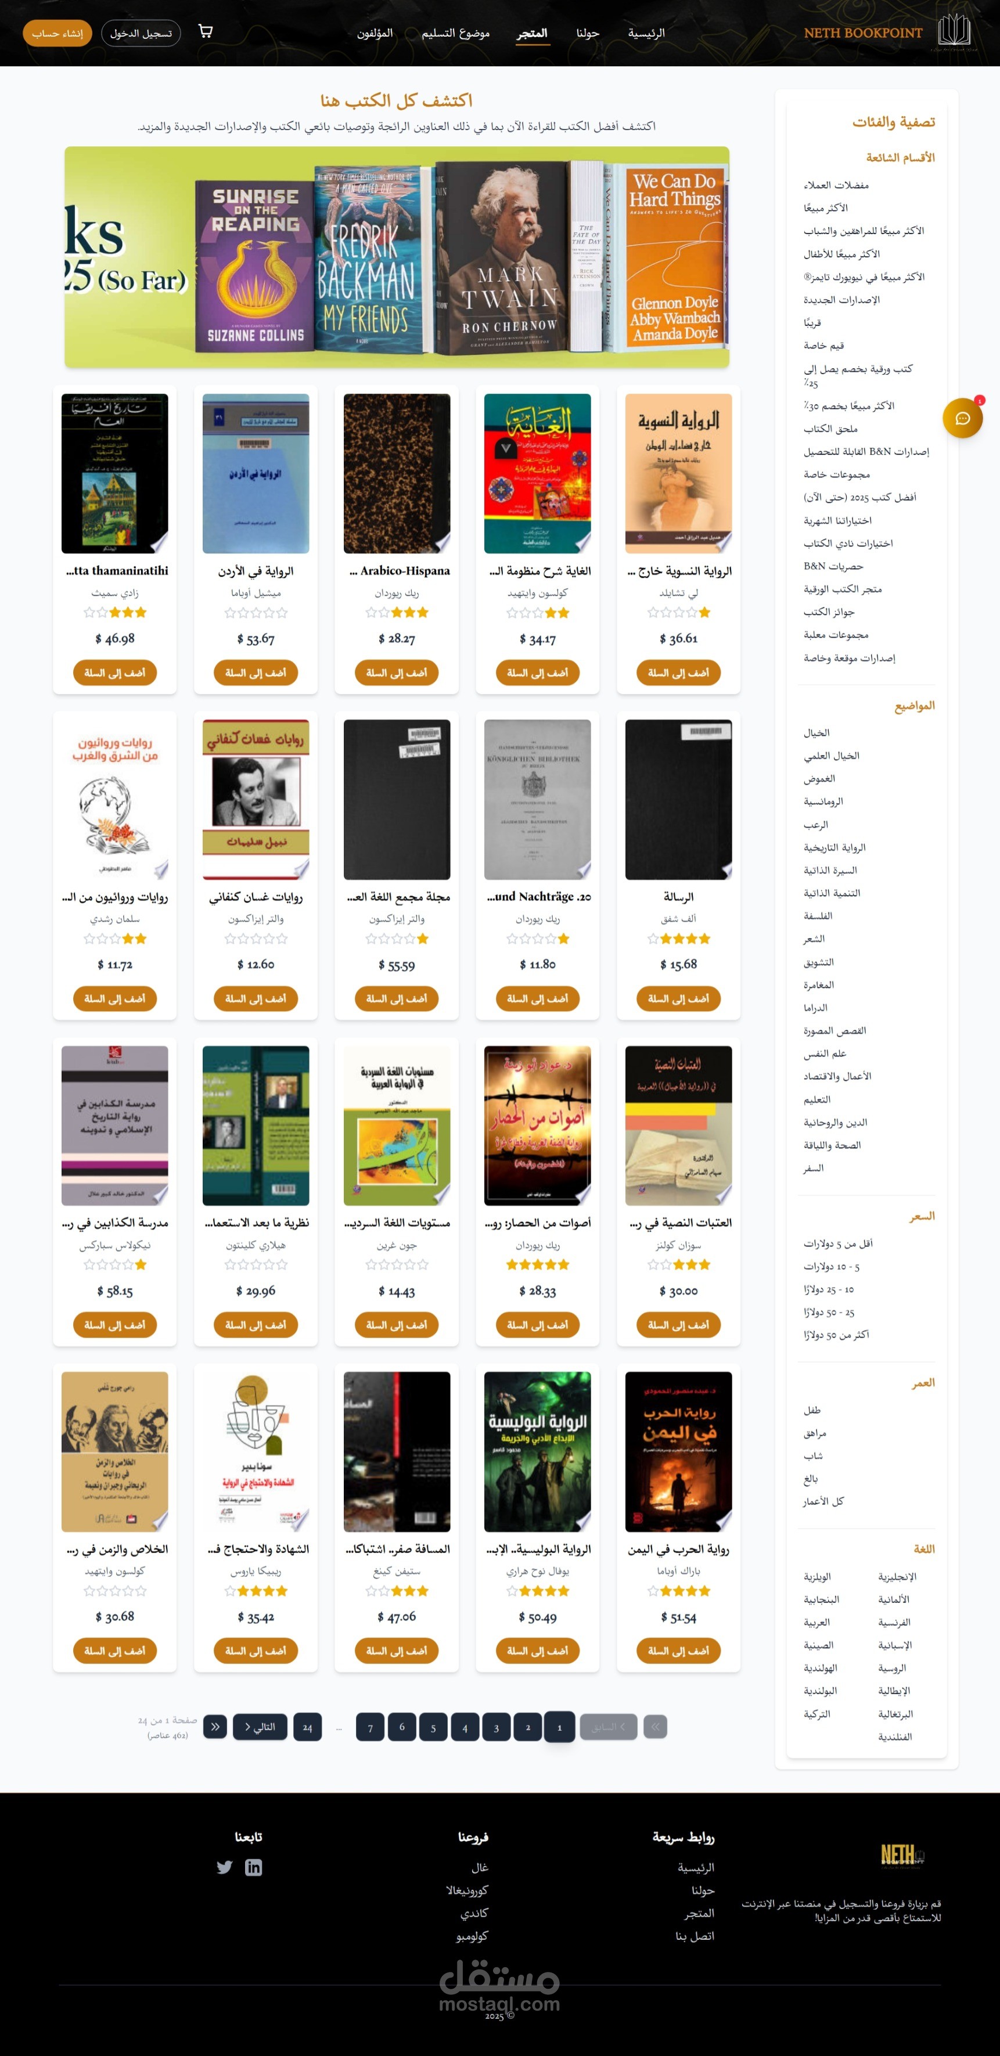Image resolution: width=1000 pixels, height=2056 pixels.
Task: Filter by الأكثر مبيعًا category link
Action: [825, 207]
